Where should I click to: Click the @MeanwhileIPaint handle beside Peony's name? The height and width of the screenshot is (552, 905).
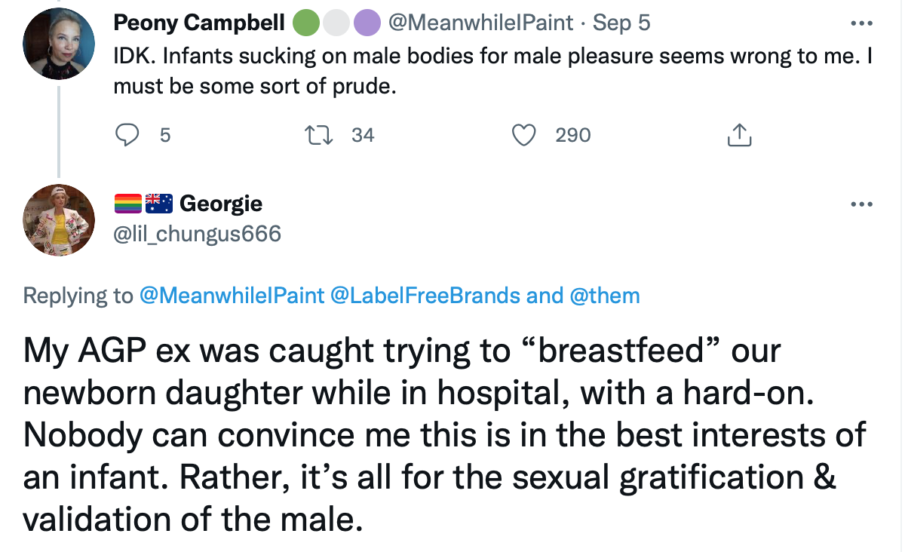pos(480,23)
